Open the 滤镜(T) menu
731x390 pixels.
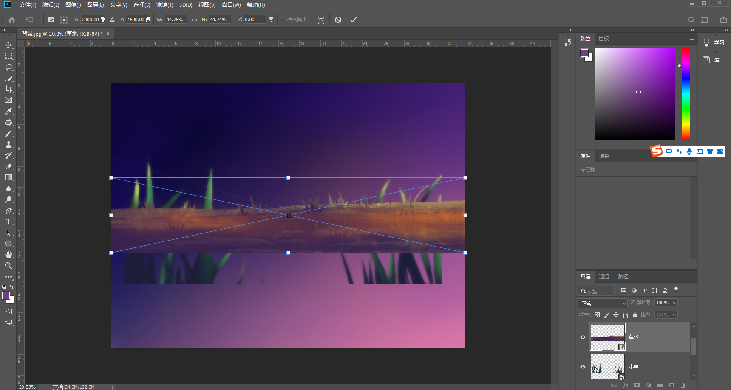[x=165, y=5]
